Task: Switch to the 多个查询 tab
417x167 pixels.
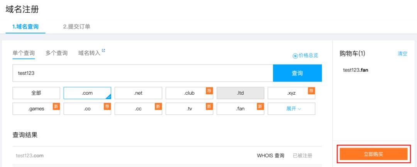Action: (56, 53)
